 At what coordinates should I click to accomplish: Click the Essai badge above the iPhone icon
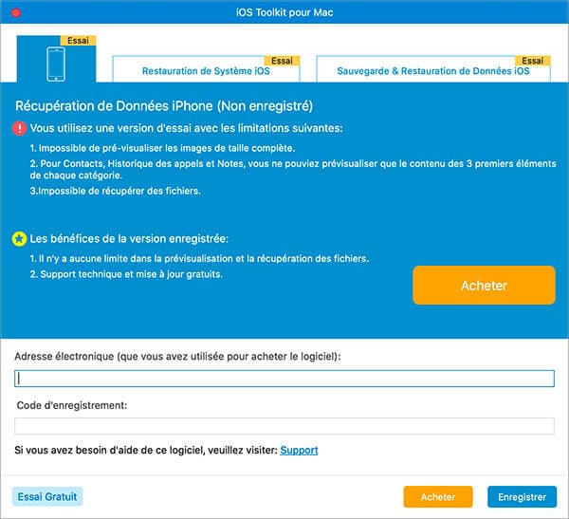point(77,41)
